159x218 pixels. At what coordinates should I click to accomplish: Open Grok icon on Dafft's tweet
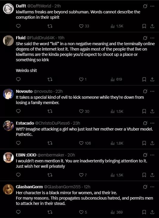(145, 6)
